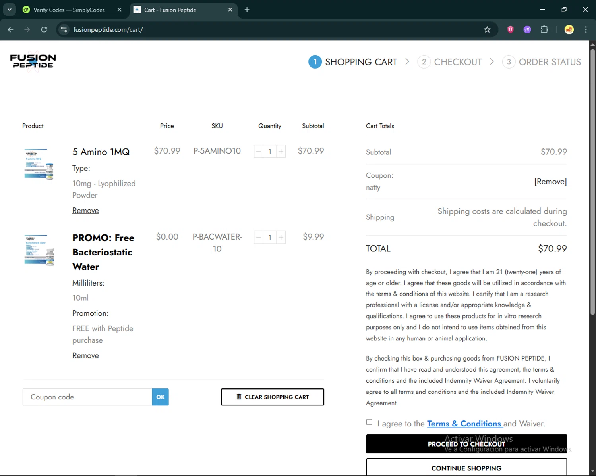Viewport: 596px width, 476px height.
Task: Reload the current page
Action: click(44, 29)
